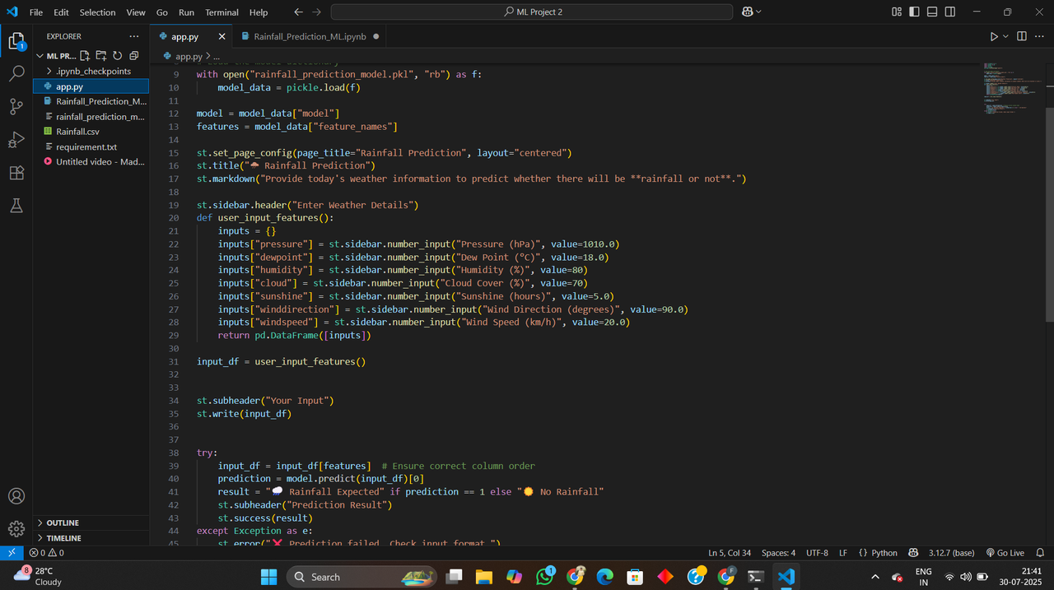Switch to Rainfall_Prediction_ML.ipynb tab
Screen dimensions: 1054x590
coord(310,36)
